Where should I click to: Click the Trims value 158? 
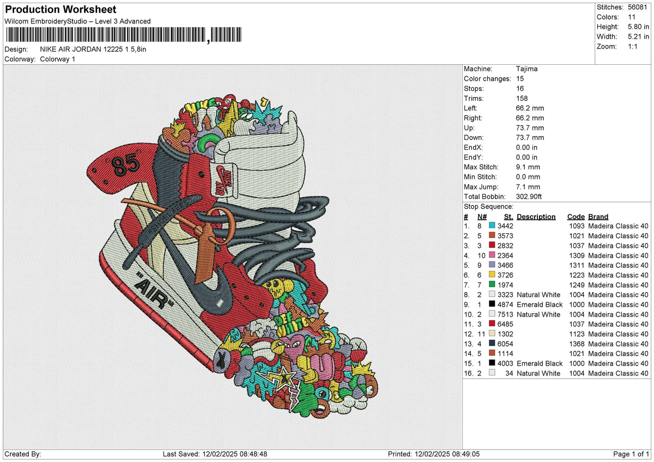click(522, 98)
